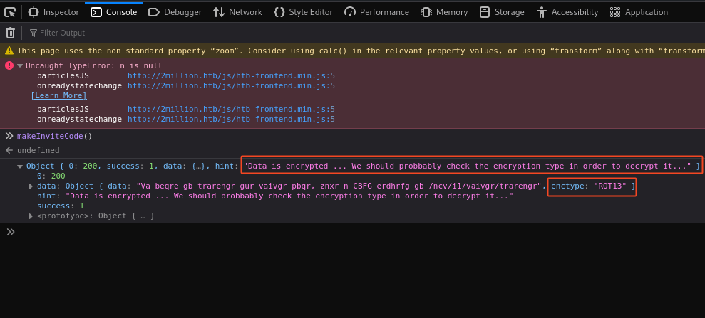Expand the prototype Object entry
Screen dimensions: 705x318
[31, 216]
